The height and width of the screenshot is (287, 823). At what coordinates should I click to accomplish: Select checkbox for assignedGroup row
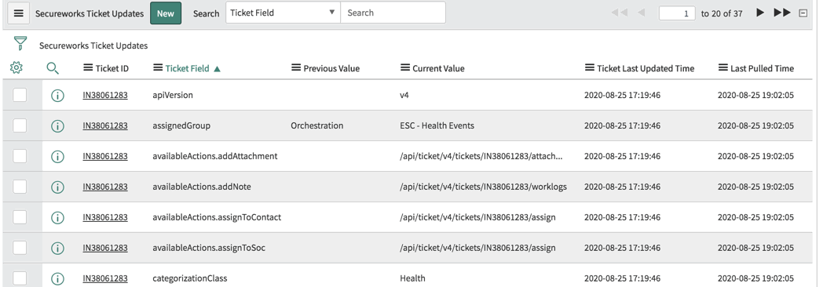[20, 125]
